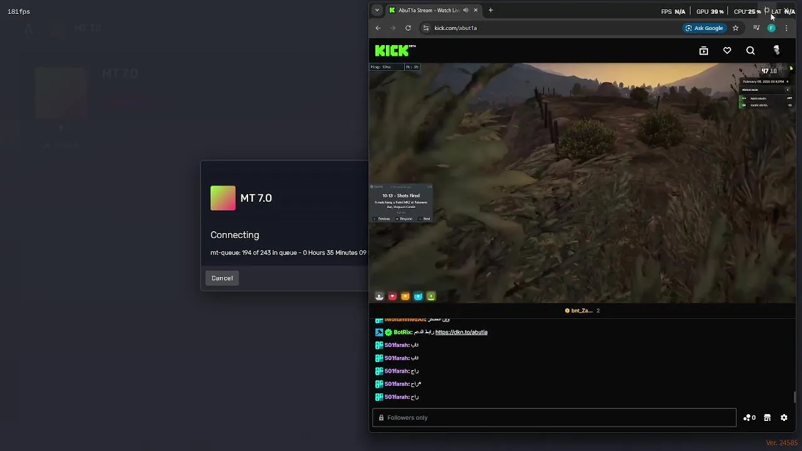
Task: Mute the AbuT1a Stream tab audio
Action: (466, 10)
